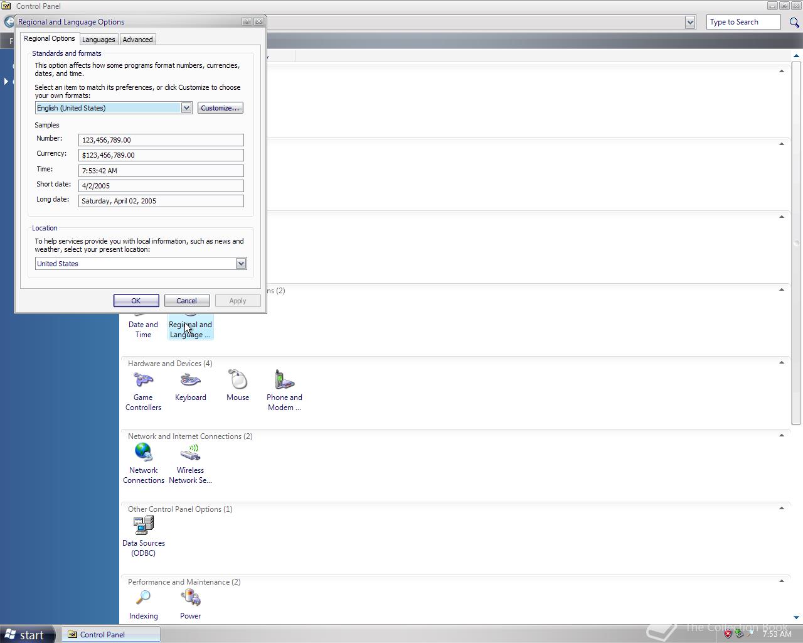Switch to the Languages tab
This screenshot has width=803, height=643.
click(x=98, y=40)
